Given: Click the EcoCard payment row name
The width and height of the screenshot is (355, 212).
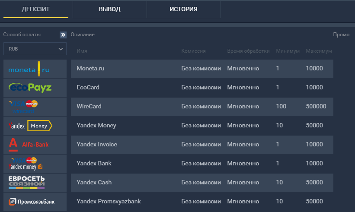Looking at the screenshot, I should (88, 88).
